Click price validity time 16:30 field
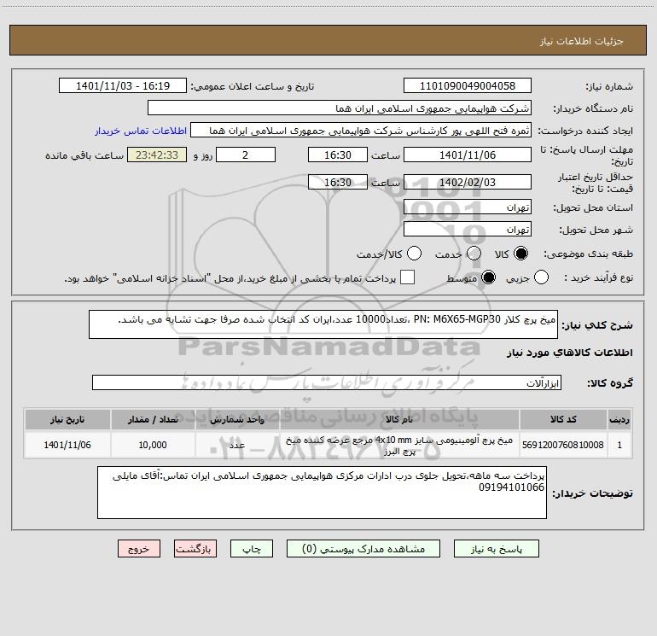This screenshot has height=636, width=657. 338,182
